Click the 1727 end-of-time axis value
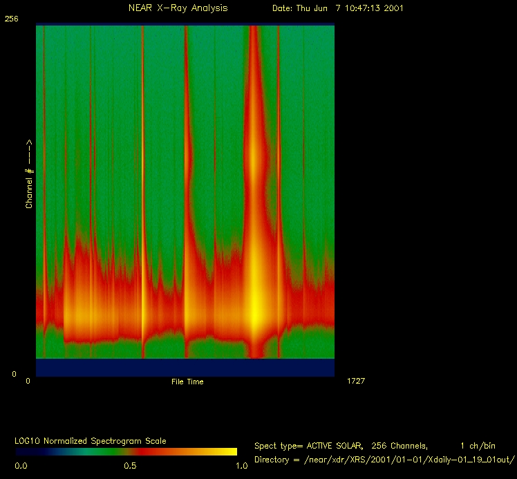This screenshot has height=479, width=517. point(354,381)
